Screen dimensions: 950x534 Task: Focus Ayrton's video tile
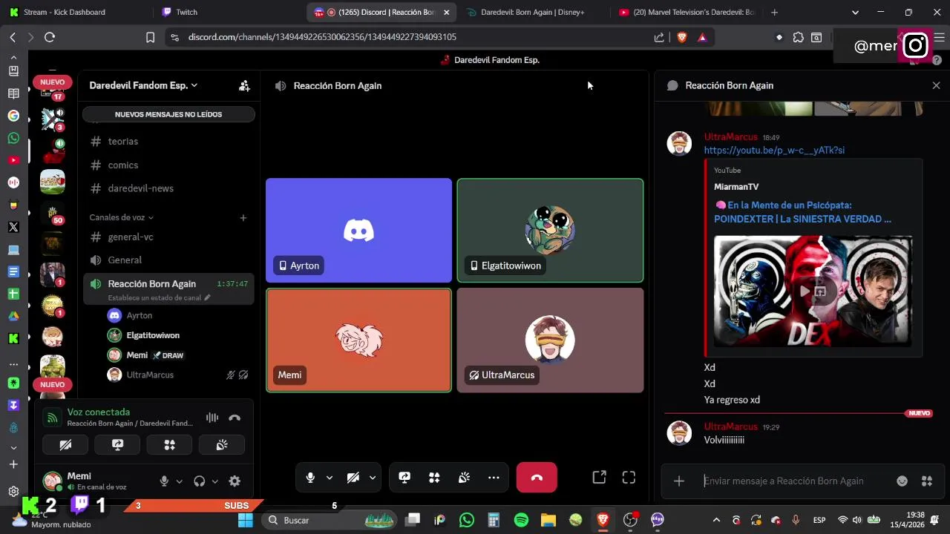click(x=358, y=231)
